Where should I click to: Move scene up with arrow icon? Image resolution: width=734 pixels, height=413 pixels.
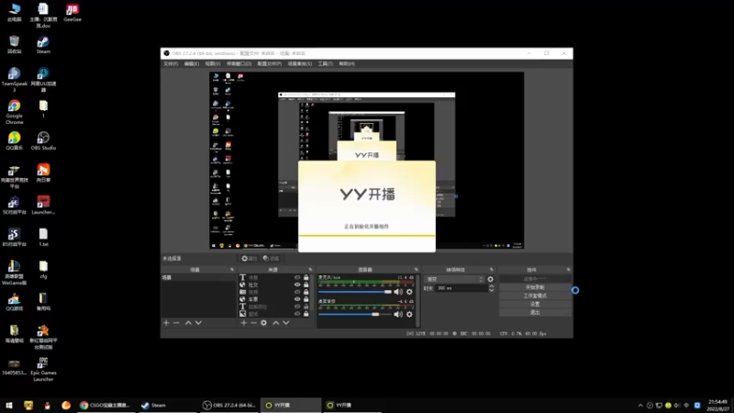coord(188,323)
